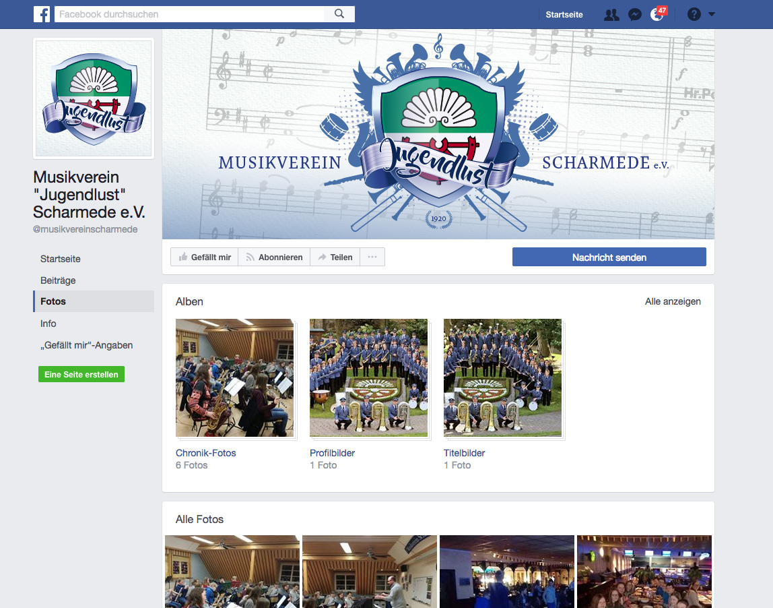Screen dimensions: 773x608
Task: Click the Teilen button
Action: (x=335, y=257)
